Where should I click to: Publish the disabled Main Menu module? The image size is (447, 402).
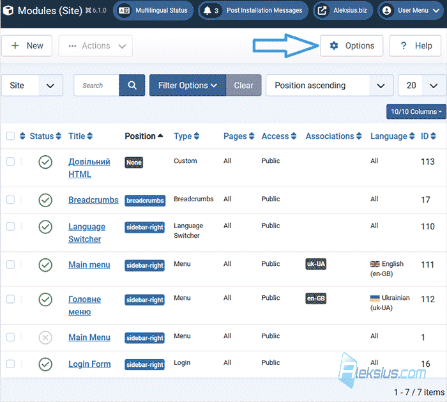tap(45, 337)
